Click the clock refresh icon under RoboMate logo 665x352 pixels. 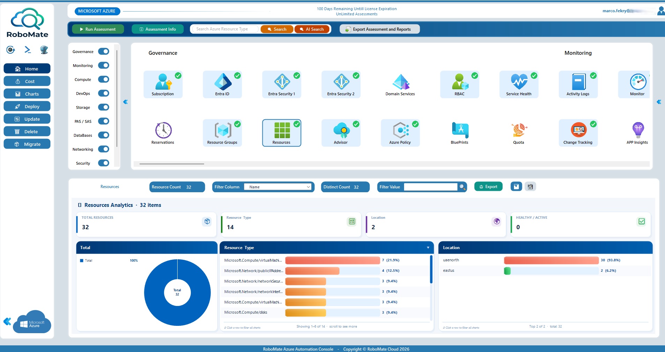tap(11, 50)
